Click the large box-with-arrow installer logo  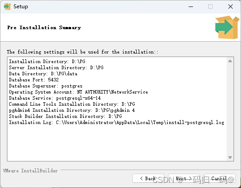(x=227, y=27)
